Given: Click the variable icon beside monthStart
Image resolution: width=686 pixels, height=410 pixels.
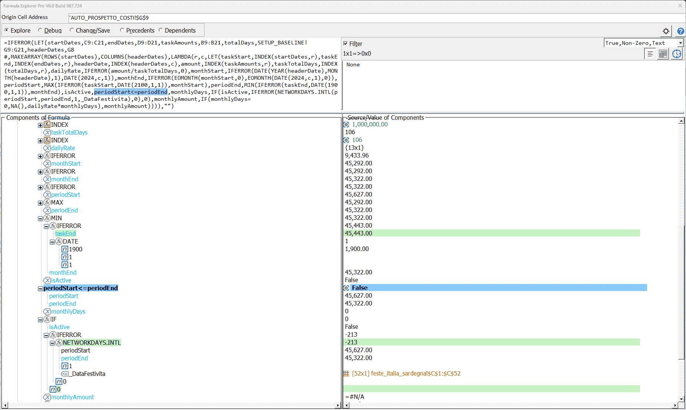Looking at the screenshot, I should pos(47,163).
